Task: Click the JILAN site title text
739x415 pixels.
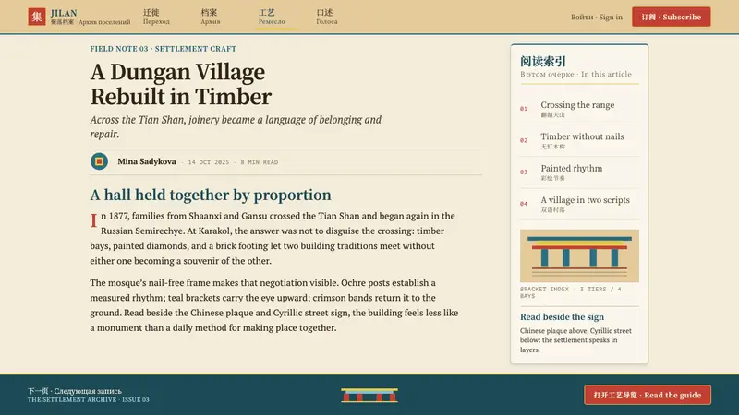Action: 64,13
